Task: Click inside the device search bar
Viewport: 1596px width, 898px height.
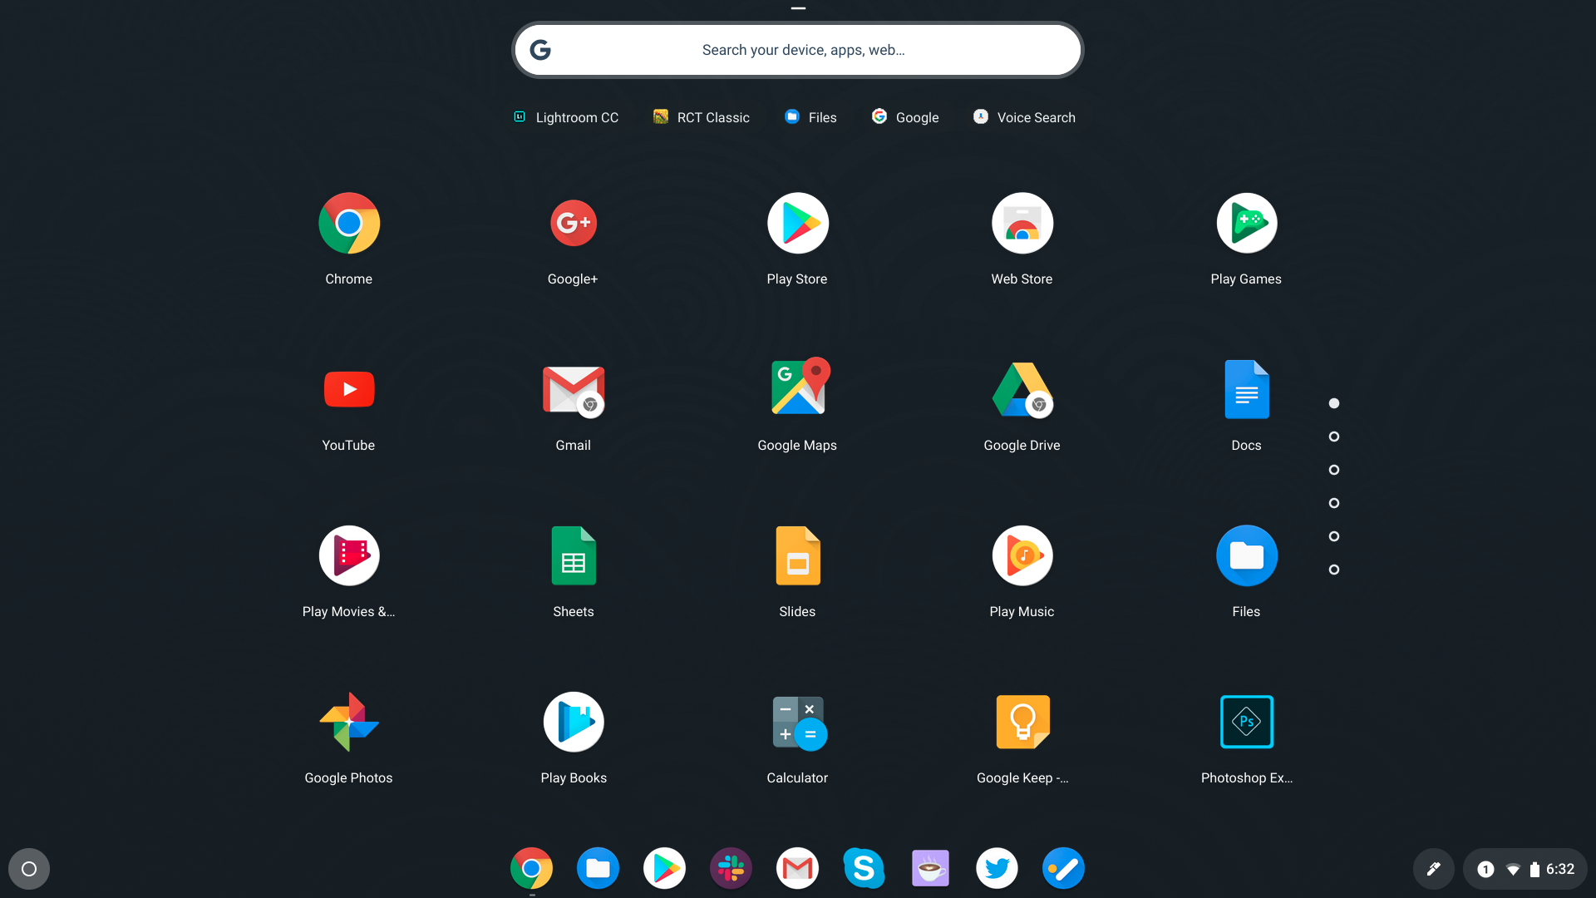Action: (x=797, y=50)
